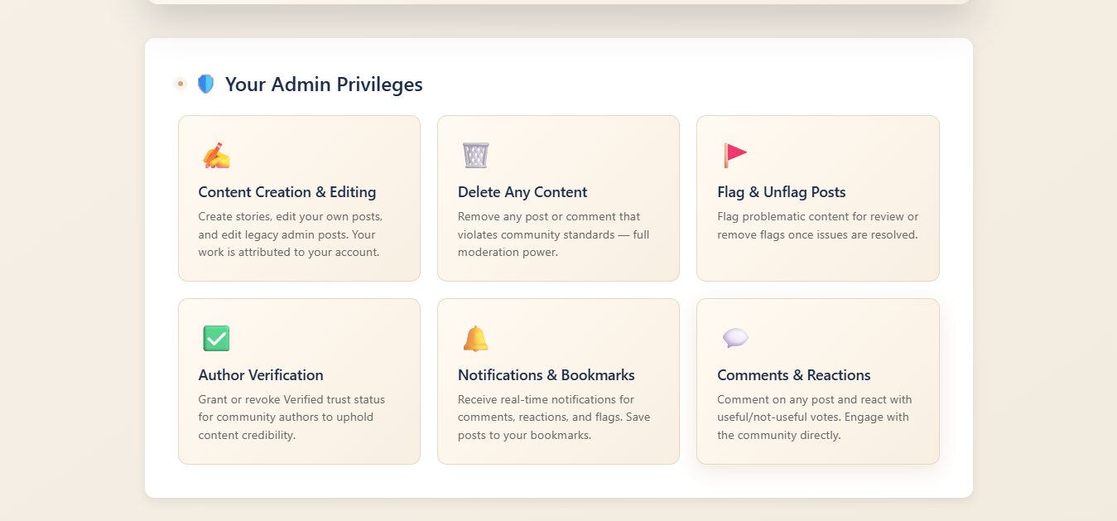The image size is (1117, 521).
Task: Select the Content Creation & Editing heading
Action: (x=286, y=192)
